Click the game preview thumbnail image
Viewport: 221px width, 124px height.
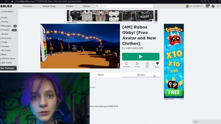pos(80,46)
